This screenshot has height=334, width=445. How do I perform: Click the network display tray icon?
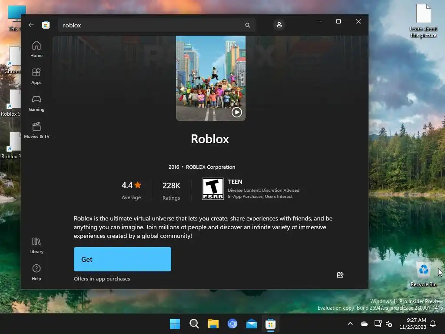(x=378, y=324)
